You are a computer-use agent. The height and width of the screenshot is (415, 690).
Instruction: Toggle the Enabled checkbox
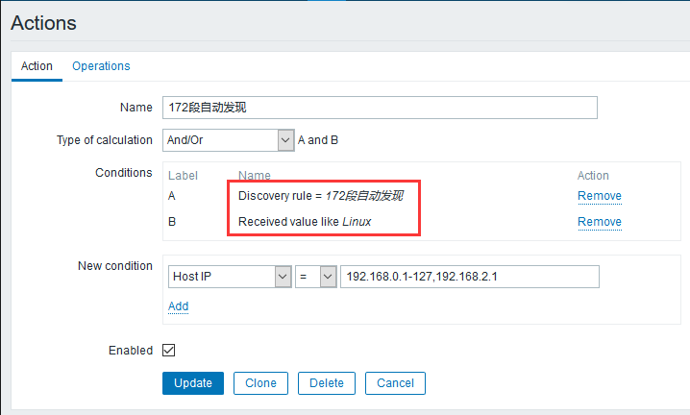point(168,351)
